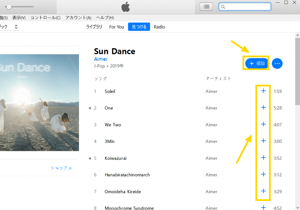Select the song title 3Min
Image resolution: width=300 pixels, height=210 pixels.
(109, 141)
